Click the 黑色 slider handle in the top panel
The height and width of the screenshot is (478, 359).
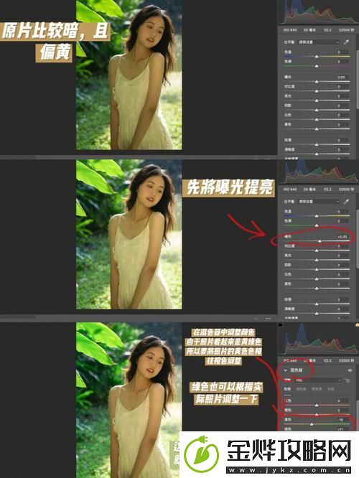pyautogui.click(x=317, y=129)
